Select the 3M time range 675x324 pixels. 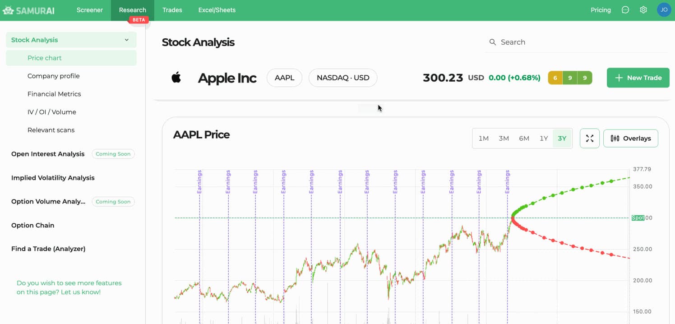point(504,139)
